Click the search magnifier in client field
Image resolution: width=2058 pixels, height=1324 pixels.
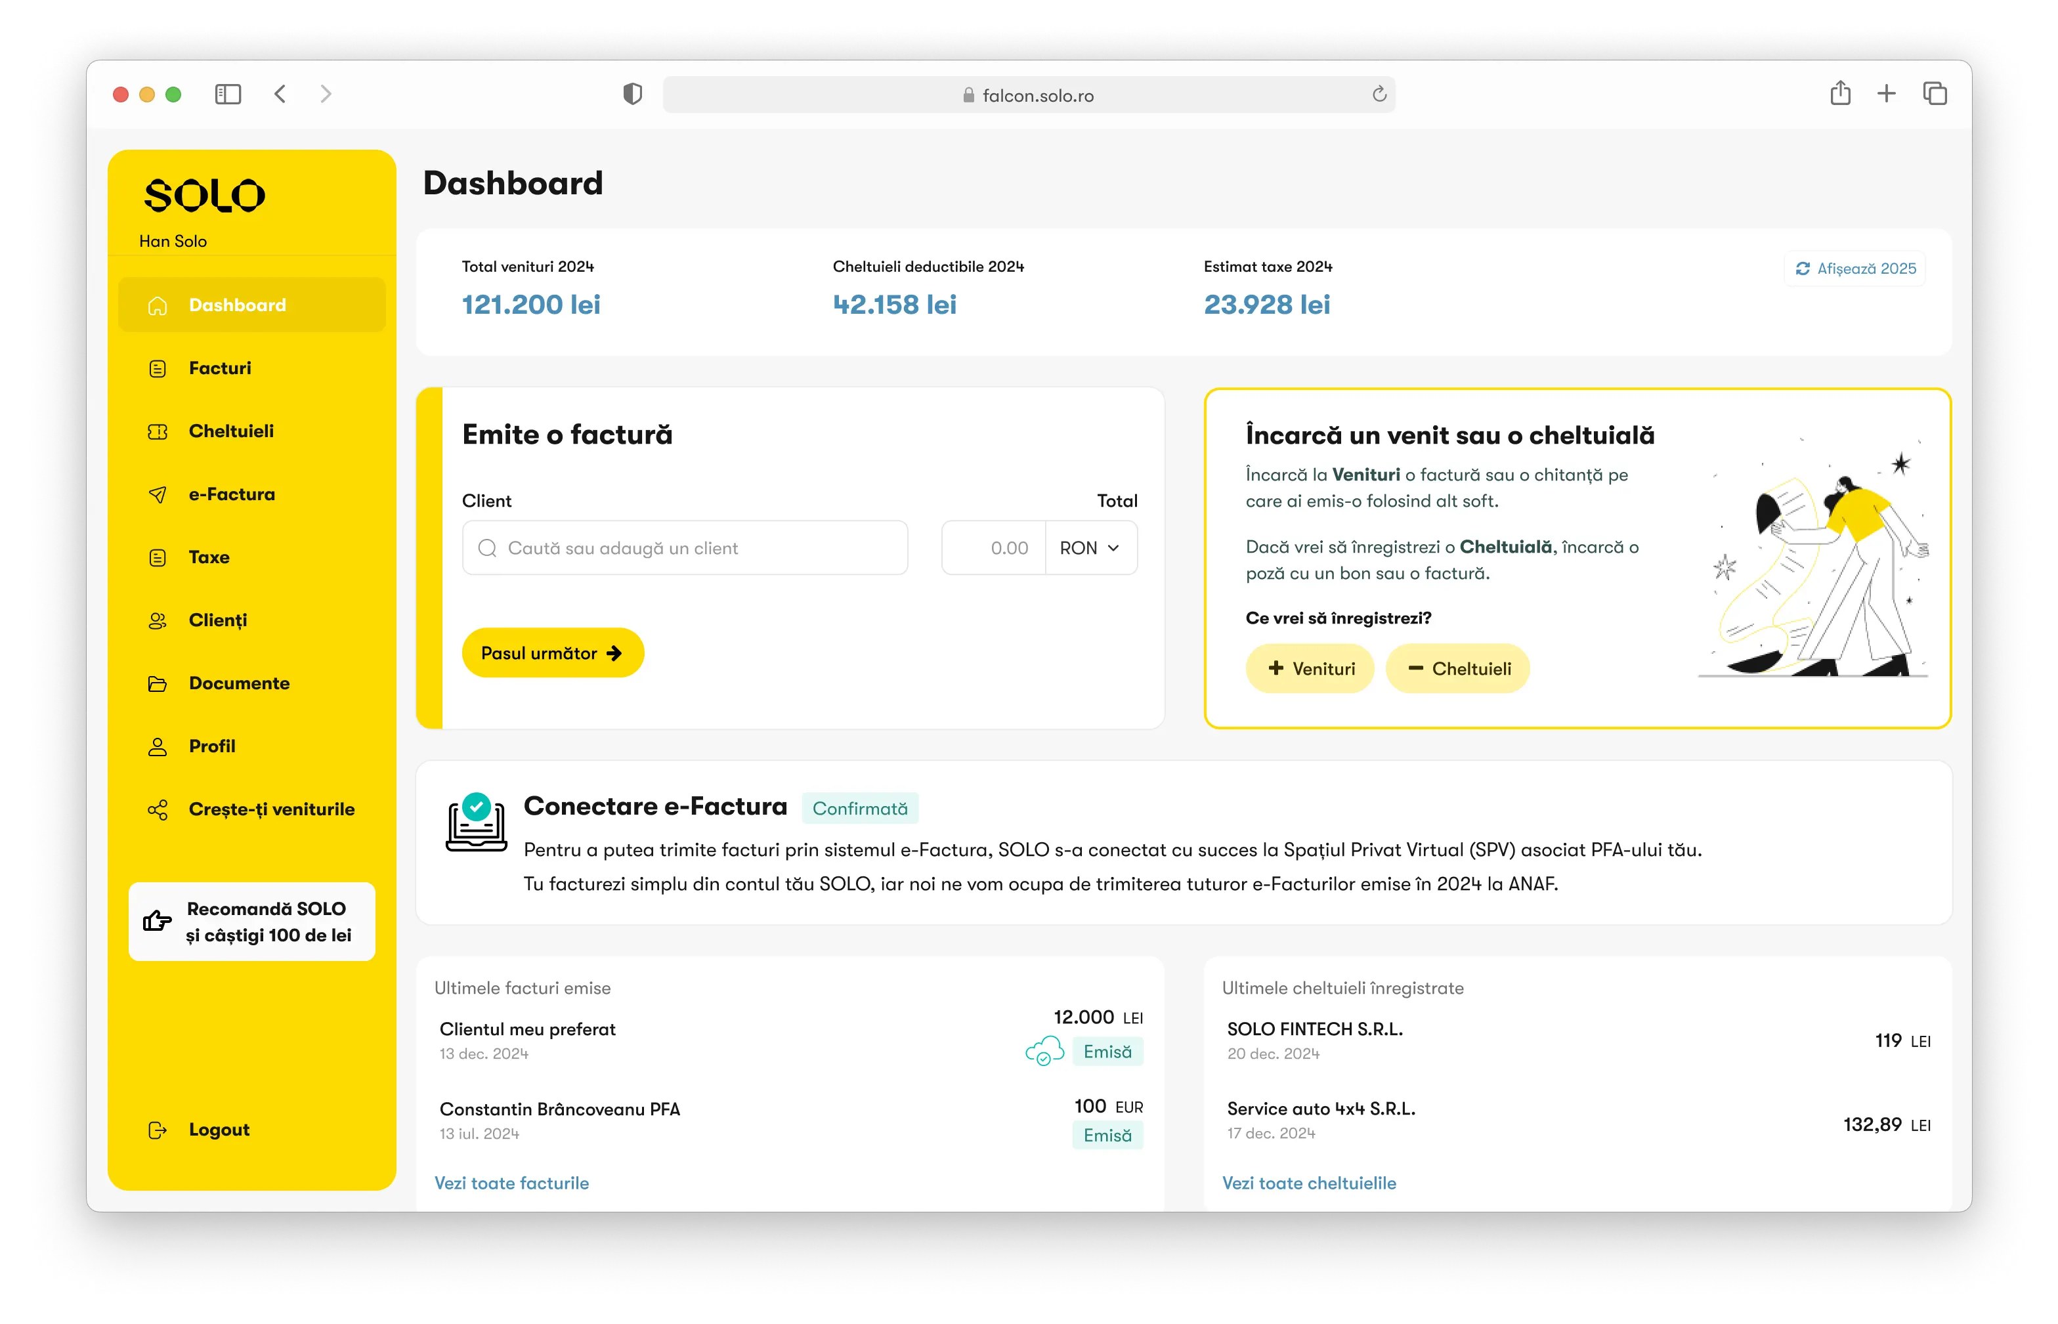487,549
